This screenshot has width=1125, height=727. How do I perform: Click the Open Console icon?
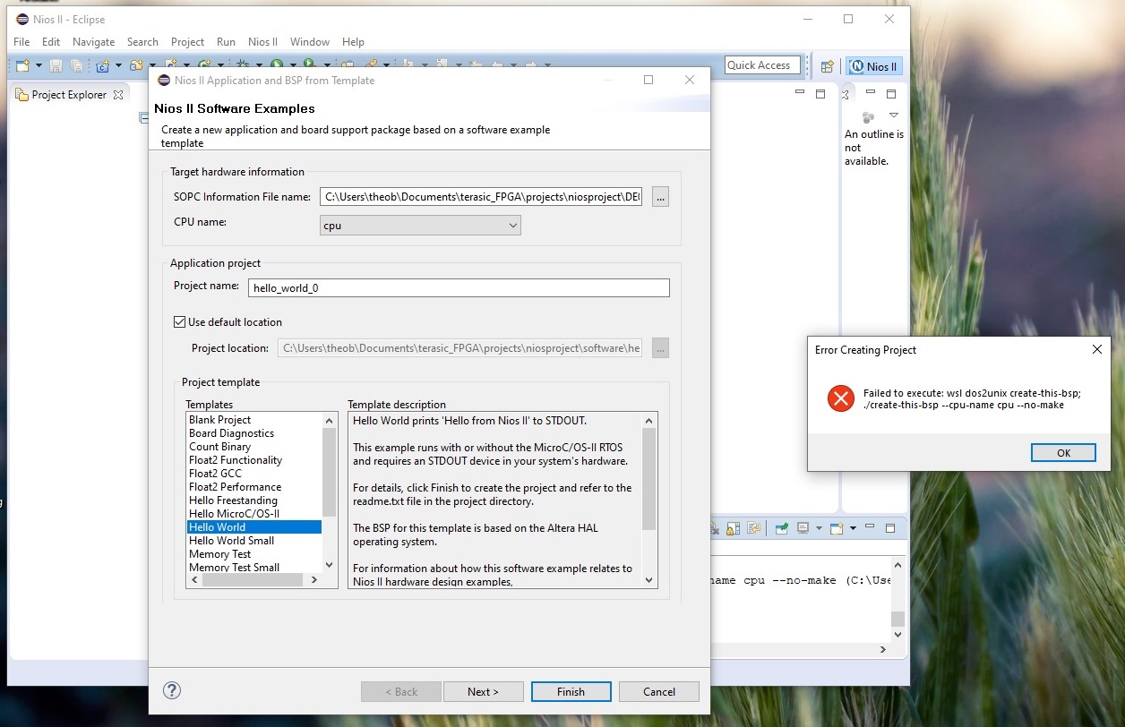pyautogui.click(x=837, y=528)
